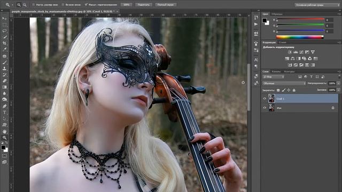Enable resize windows to fit checkbox
342x192 pixels.
click(33, 5)
